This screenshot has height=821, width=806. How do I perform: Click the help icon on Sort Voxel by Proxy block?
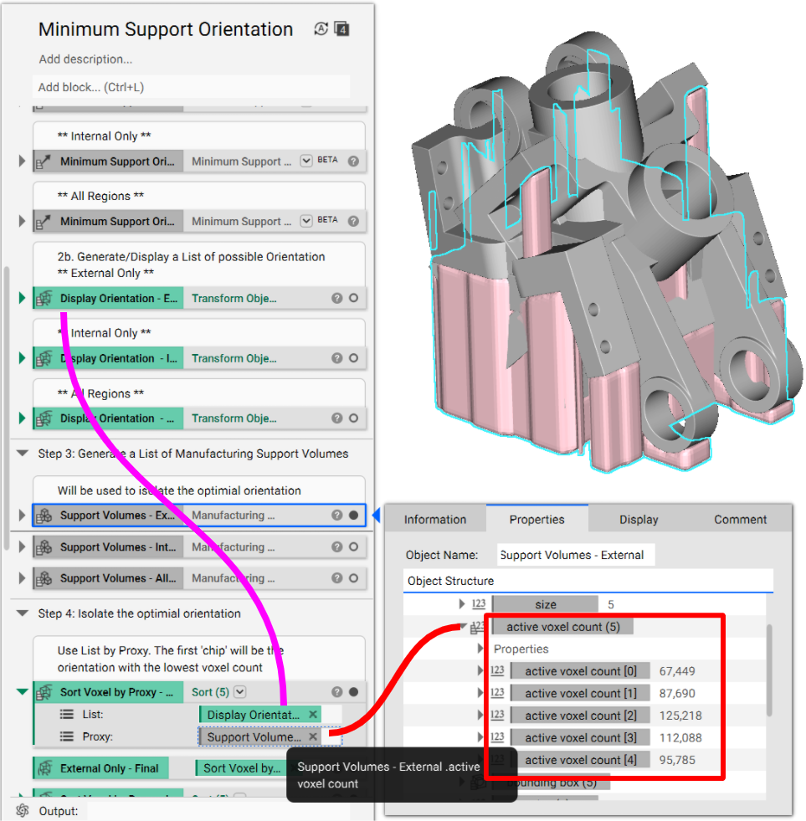click(x=336, y=692)
